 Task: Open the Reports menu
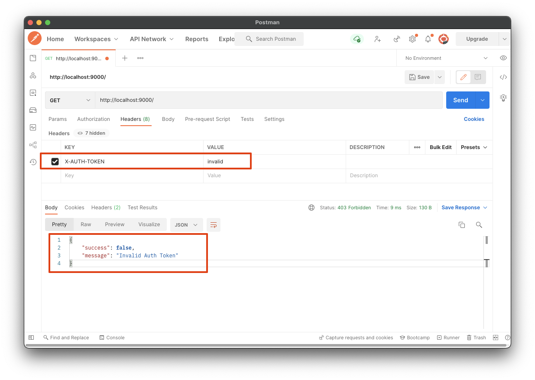197,39
